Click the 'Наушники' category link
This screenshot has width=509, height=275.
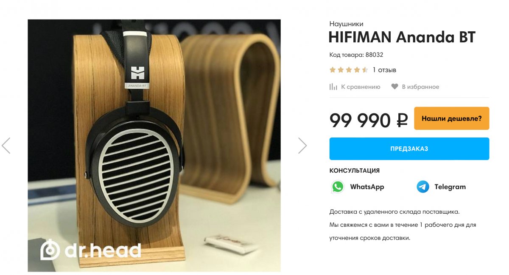(346, 24)
